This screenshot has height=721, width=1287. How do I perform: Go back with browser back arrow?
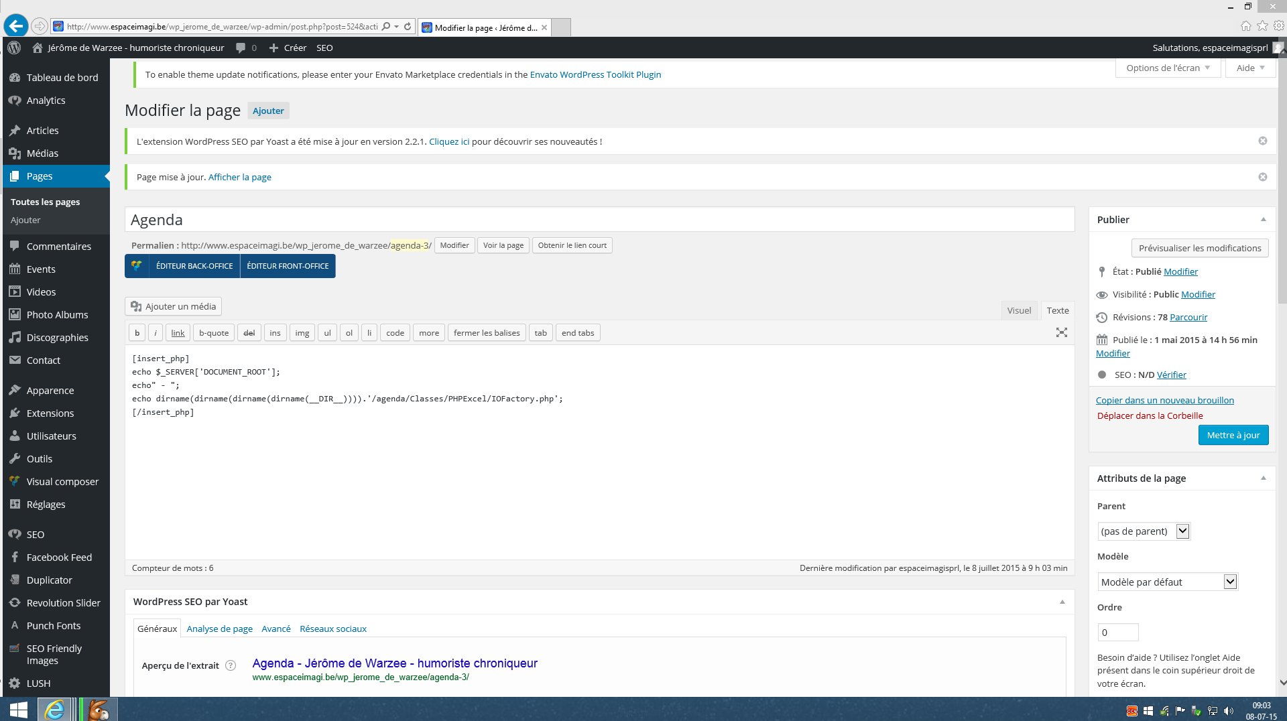(15, 26)
